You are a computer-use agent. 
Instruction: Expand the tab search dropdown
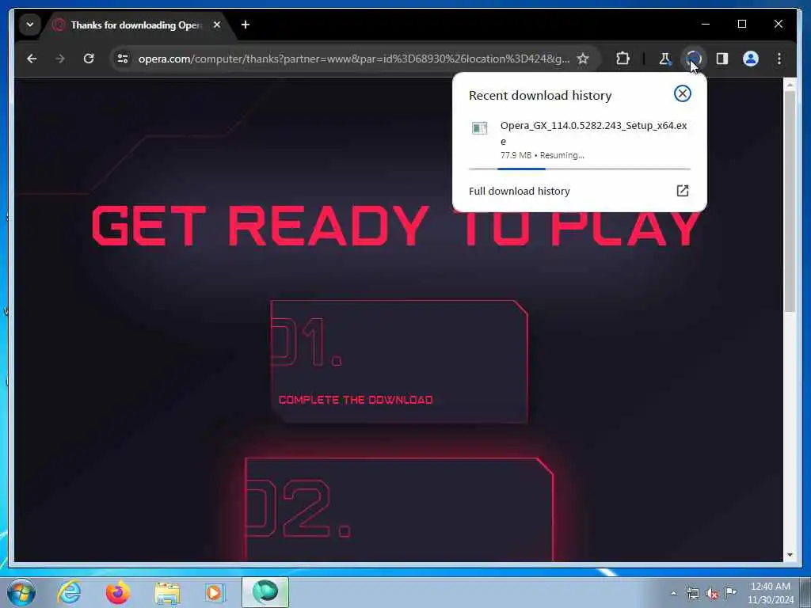(30, 25)
